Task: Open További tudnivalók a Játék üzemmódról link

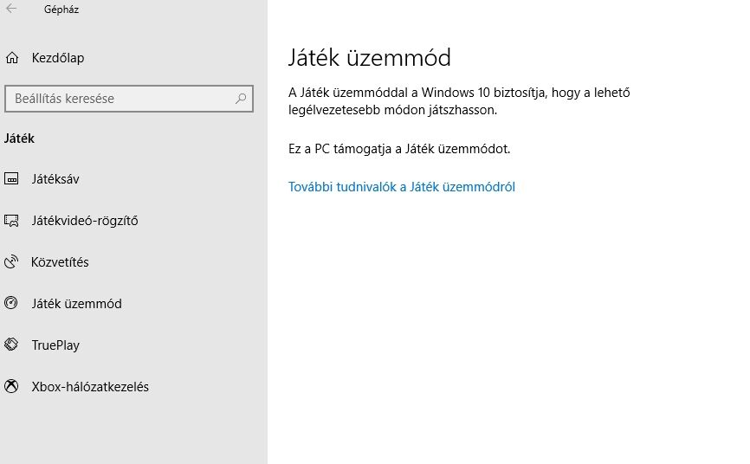Action: tap(402, 187)
